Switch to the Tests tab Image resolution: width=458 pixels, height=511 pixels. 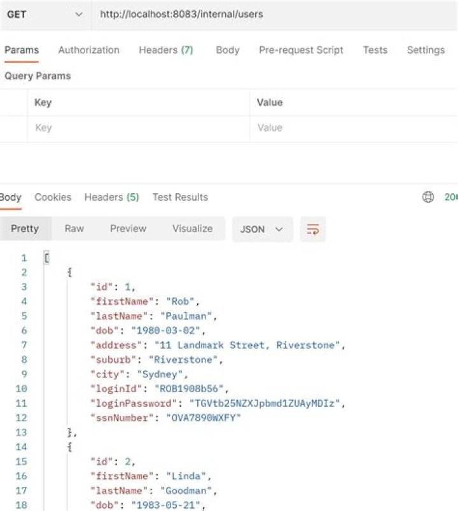375,50
